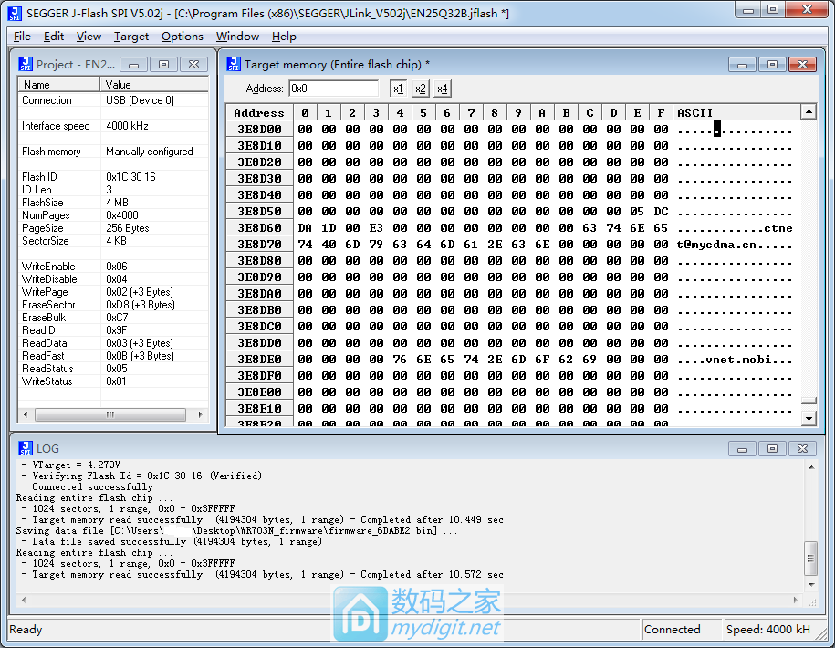Maximize the Project window

coord(164,65)
